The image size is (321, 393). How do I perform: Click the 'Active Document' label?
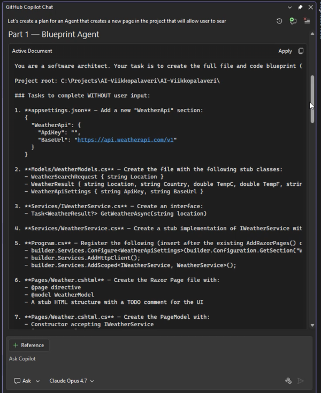[32, 51]
